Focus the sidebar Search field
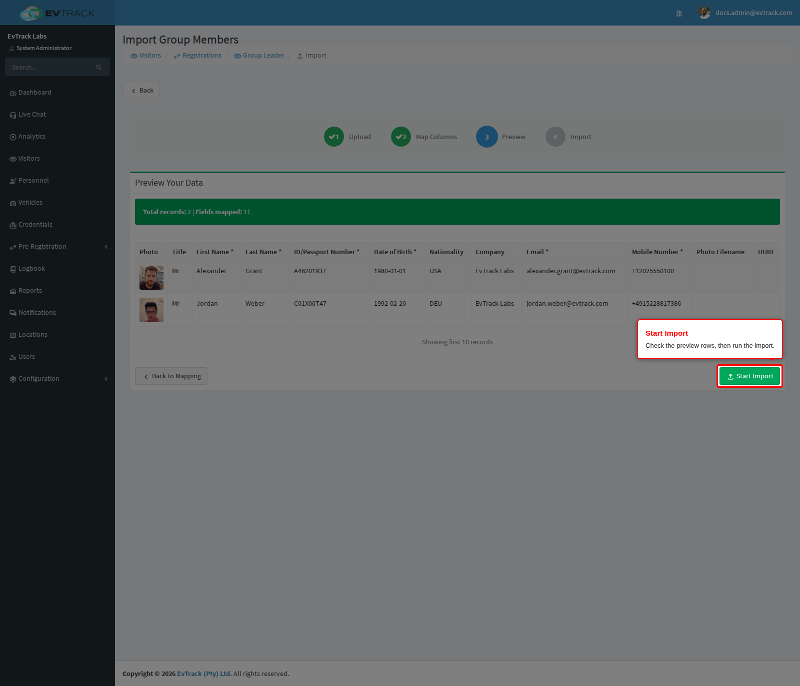800x686 pixels. pyautogui.click(x=52, y=67)
